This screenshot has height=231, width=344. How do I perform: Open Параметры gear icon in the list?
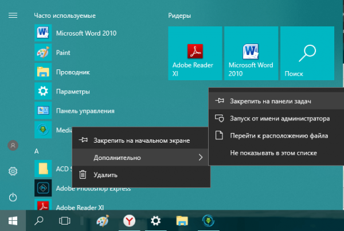pos(43,91)
